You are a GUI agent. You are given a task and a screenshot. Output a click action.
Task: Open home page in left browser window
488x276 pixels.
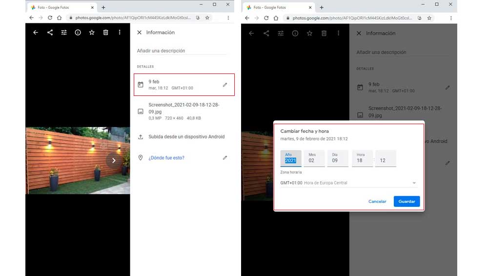coord(59,18)
